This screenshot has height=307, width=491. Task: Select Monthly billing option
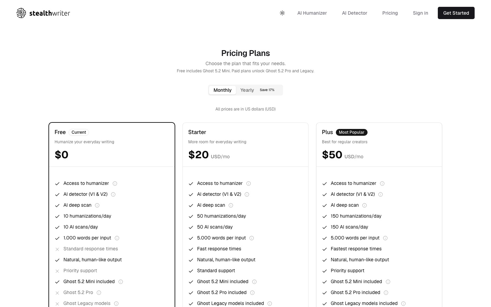tap(222, 90)
